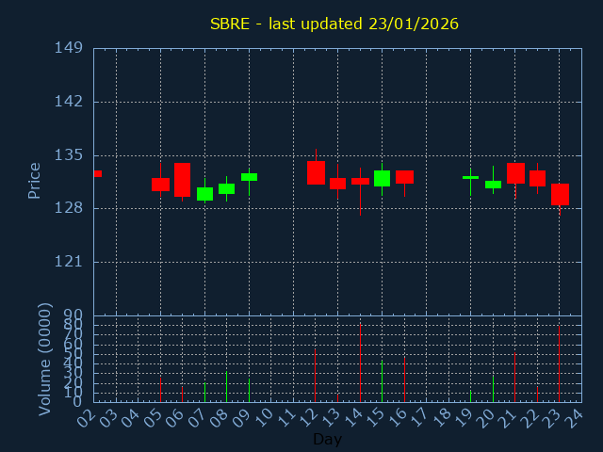Select the red candlestick on day 14

pyautogui.click(x=360, y=181)
